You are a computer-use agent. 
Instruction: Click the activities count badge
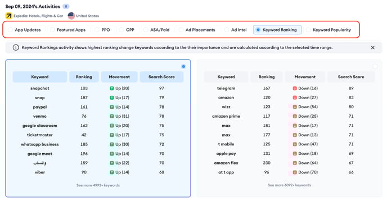click(x=66, y=6)
